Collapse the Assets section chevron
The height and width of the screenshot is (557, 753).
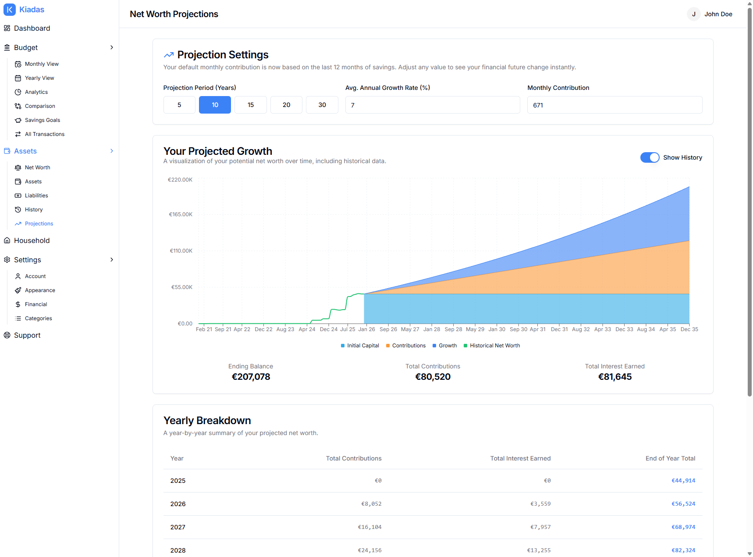(x=112, y=151)
